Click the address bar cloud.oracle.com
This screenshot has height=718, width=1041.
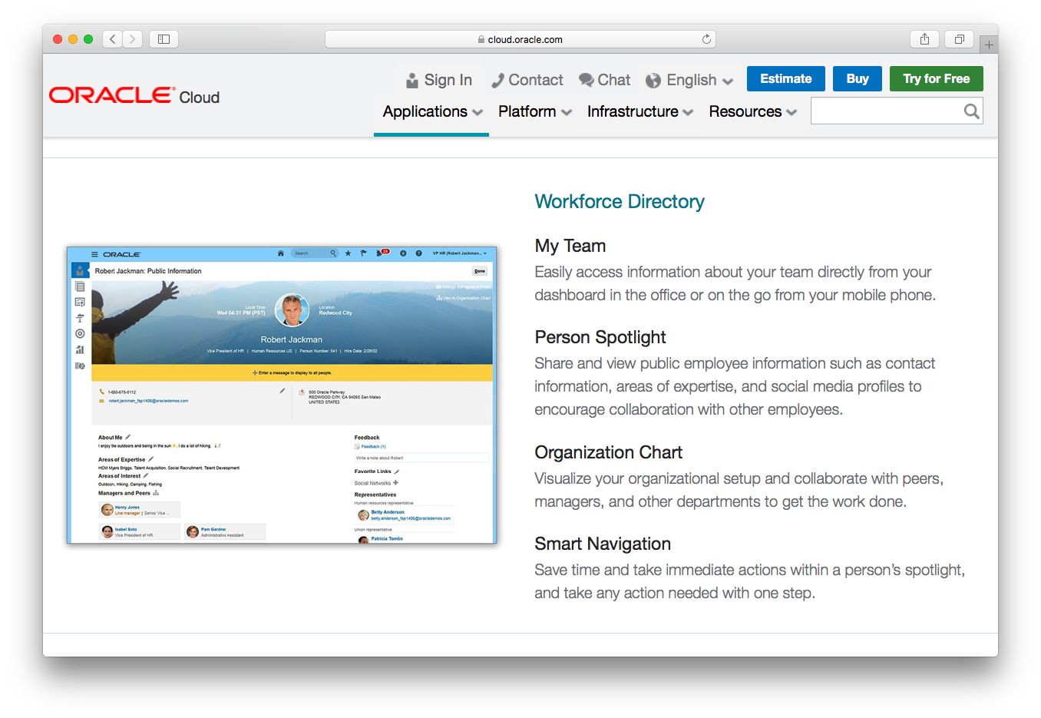click(x=520, y=39)
